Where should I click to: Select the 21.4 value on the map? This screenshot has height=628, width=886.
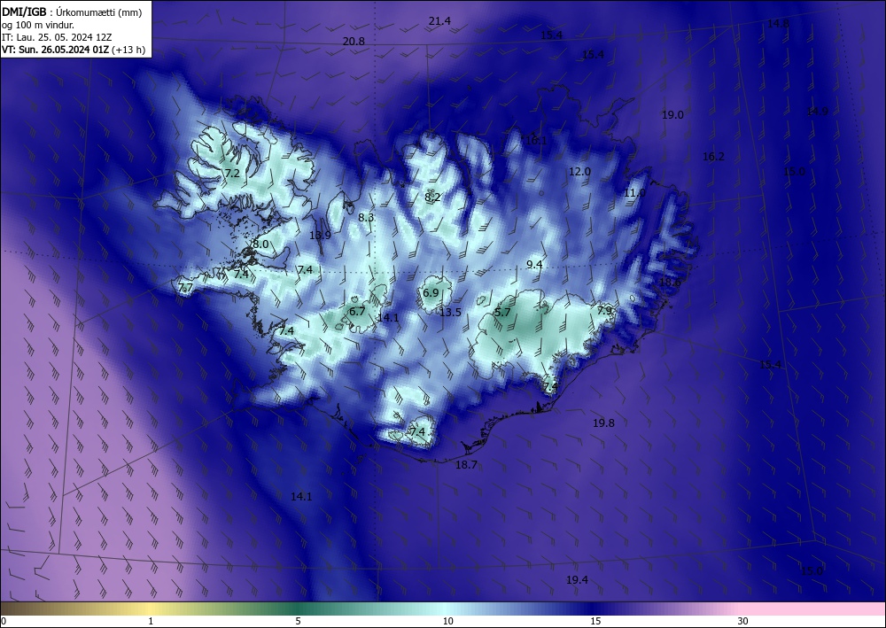click(439, 21)
